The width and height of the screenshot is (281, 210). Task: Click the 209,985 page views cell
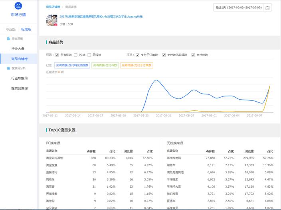point(249,158)
